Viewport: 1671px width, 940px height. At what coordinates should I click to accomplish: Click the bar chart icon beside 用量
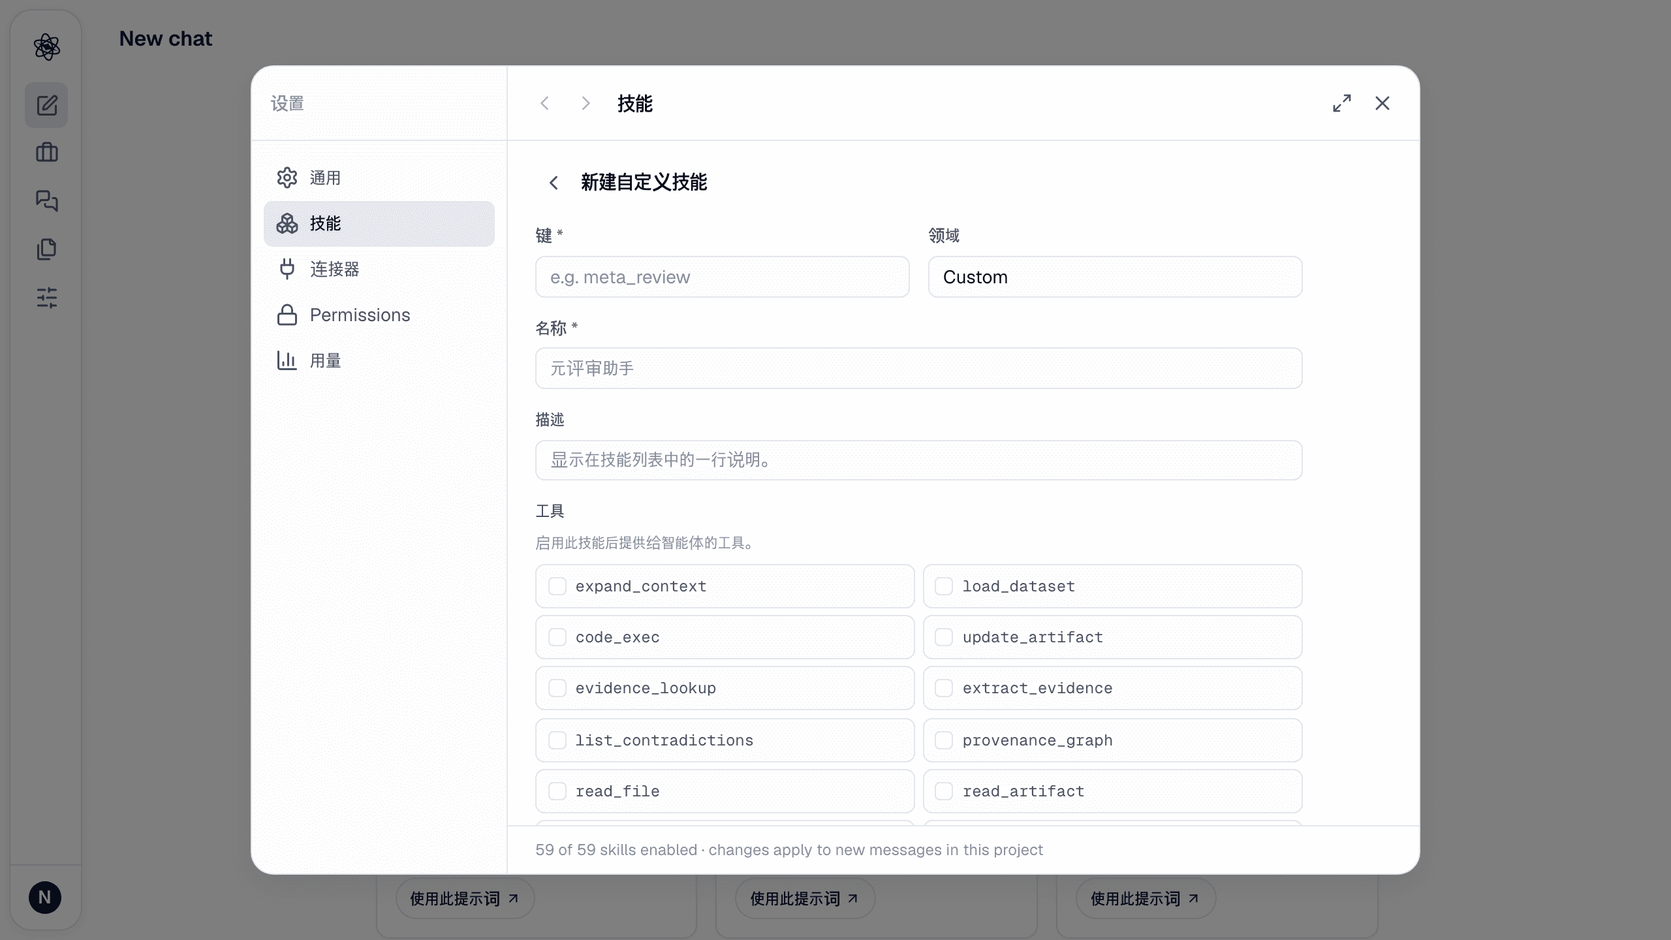pos(287,360)
